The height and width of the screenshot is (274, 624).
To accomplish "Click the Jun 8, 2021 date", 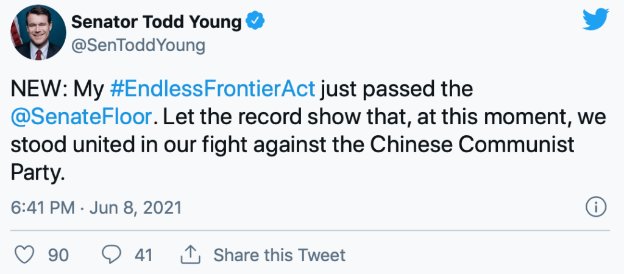I will (x=136, y=208).
